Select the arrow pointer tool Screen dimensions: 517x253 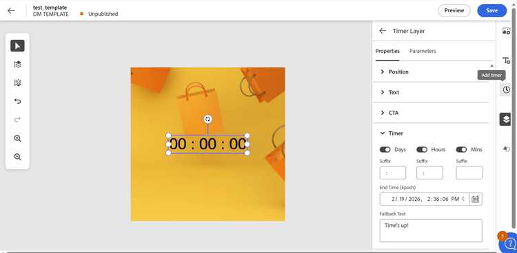[x=17, y=46]
